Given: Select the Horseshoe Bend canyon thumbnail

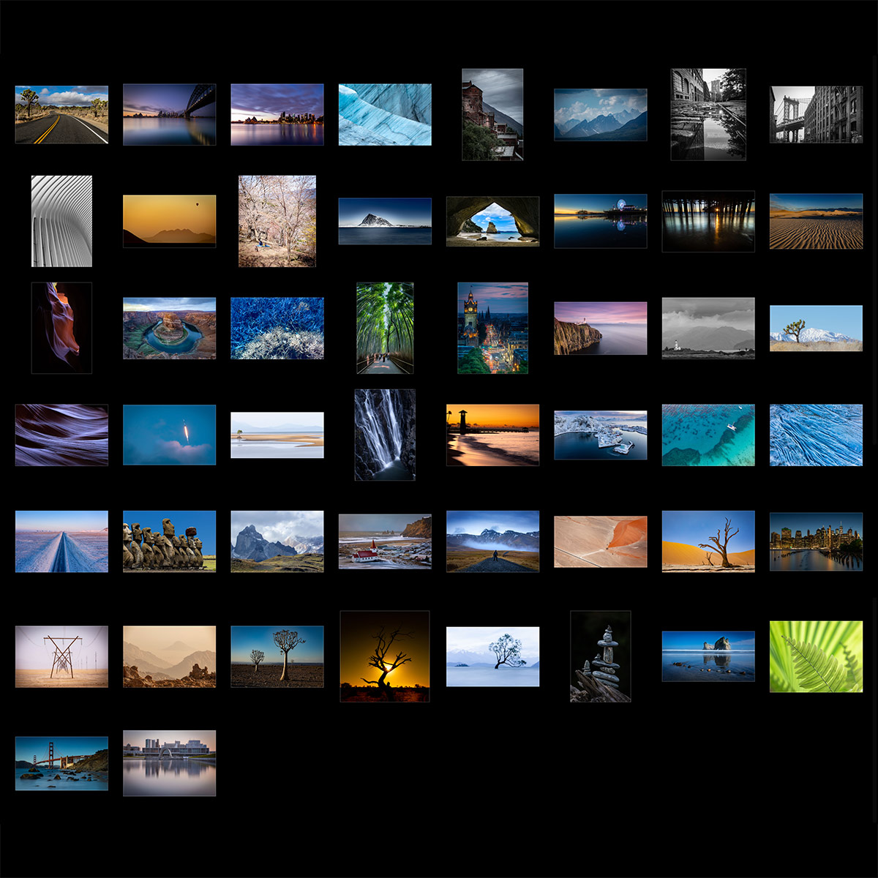Looking at the screenshot, I should 169,328.
